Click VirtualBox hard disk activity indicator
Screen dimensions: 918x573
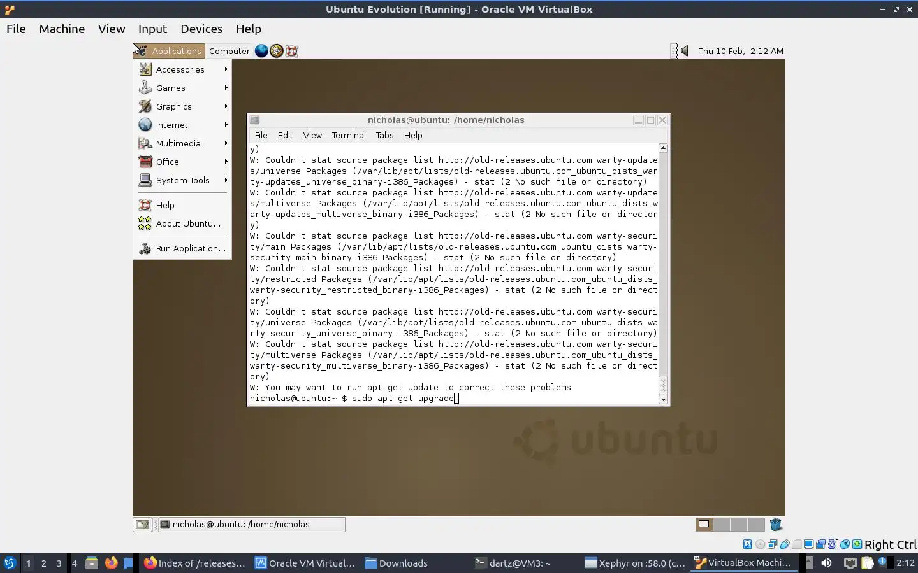click(748, 544)
